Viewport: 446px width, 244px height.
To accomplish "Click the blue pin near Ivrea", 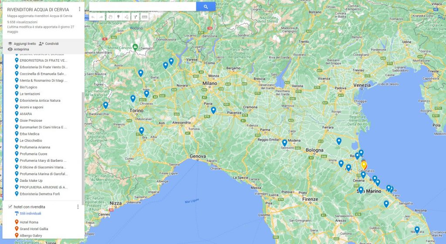I will pos(146,94).
